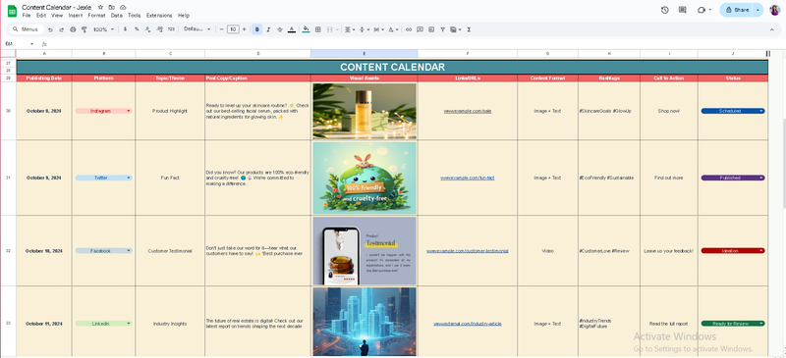Open the Insert menu
The width and height of the screenshot is (786, 358).
[x=76, y=16]
